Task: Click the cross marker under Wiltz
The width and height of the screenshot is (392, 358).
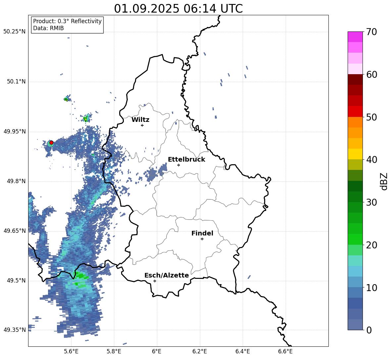Action: coord(142,125)
